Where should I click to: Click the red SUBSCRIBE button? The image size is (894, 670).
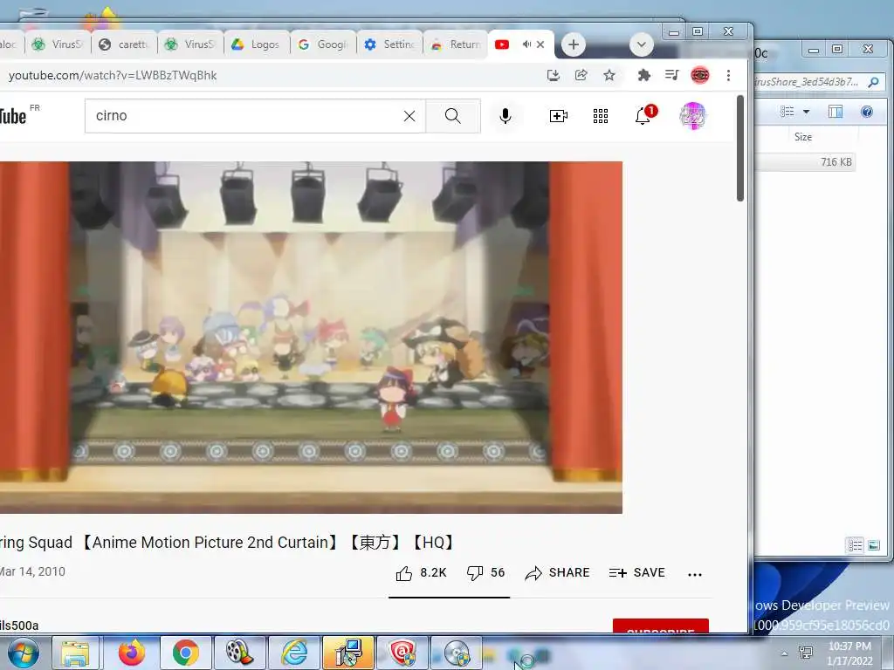pyautogui.click(x=660, y=626)
